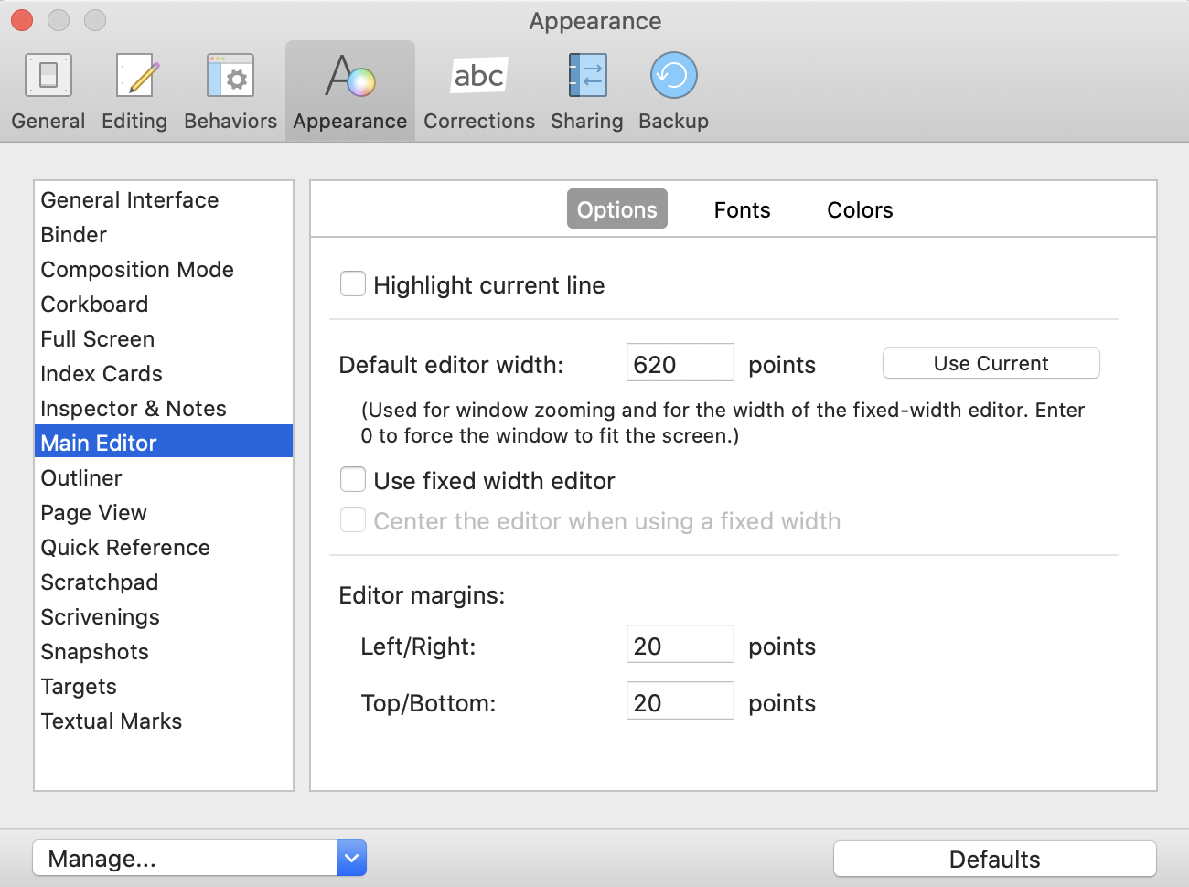Enable Use fixed width editor
The image size is (1189, 887).
tap(353, 480)
